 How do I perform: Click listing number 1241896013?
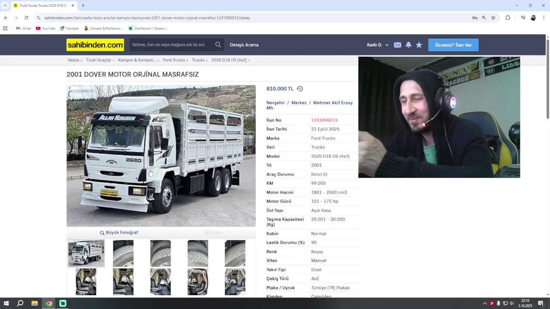[324, 120]
